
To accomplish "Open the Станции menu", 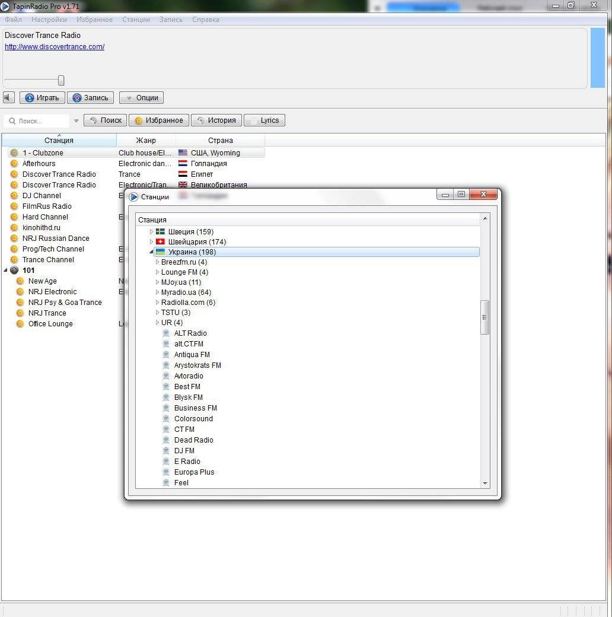I will pos(136,19).
